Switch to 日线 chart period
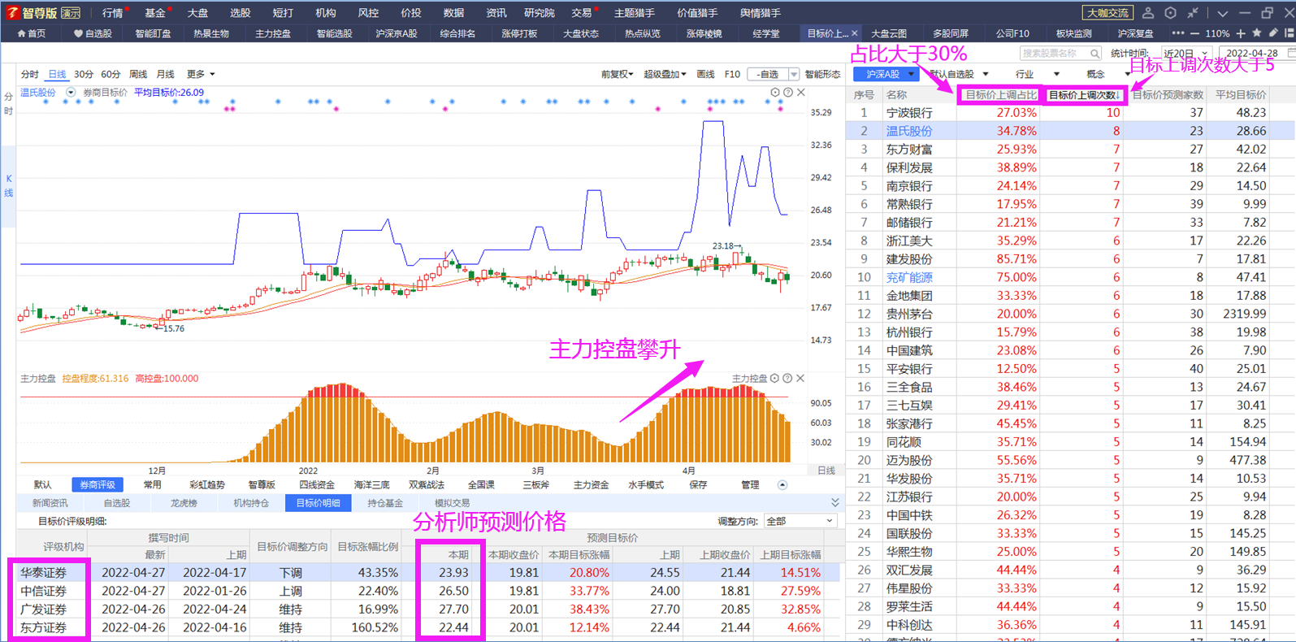The width and height of the screenshot is (1296, 642). pyautogui.click(x=57, y=74)
